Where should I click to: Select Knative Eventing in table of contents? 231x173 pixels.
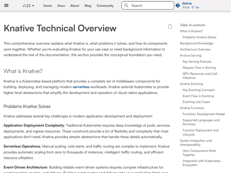191,84
